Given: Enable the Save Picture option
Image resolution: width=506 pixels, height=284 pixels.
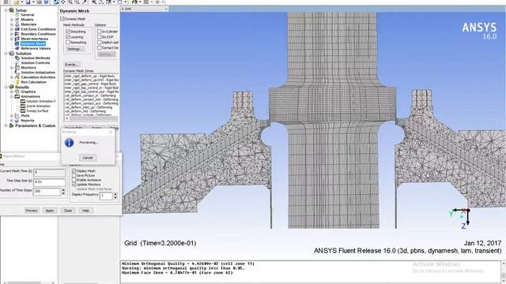Looking at the screenshot, I should (x=74, y=175).
